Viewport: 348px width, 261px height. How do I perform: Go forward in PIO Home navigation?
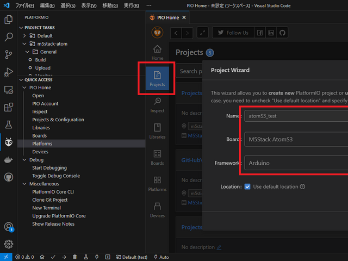point(187,33)
